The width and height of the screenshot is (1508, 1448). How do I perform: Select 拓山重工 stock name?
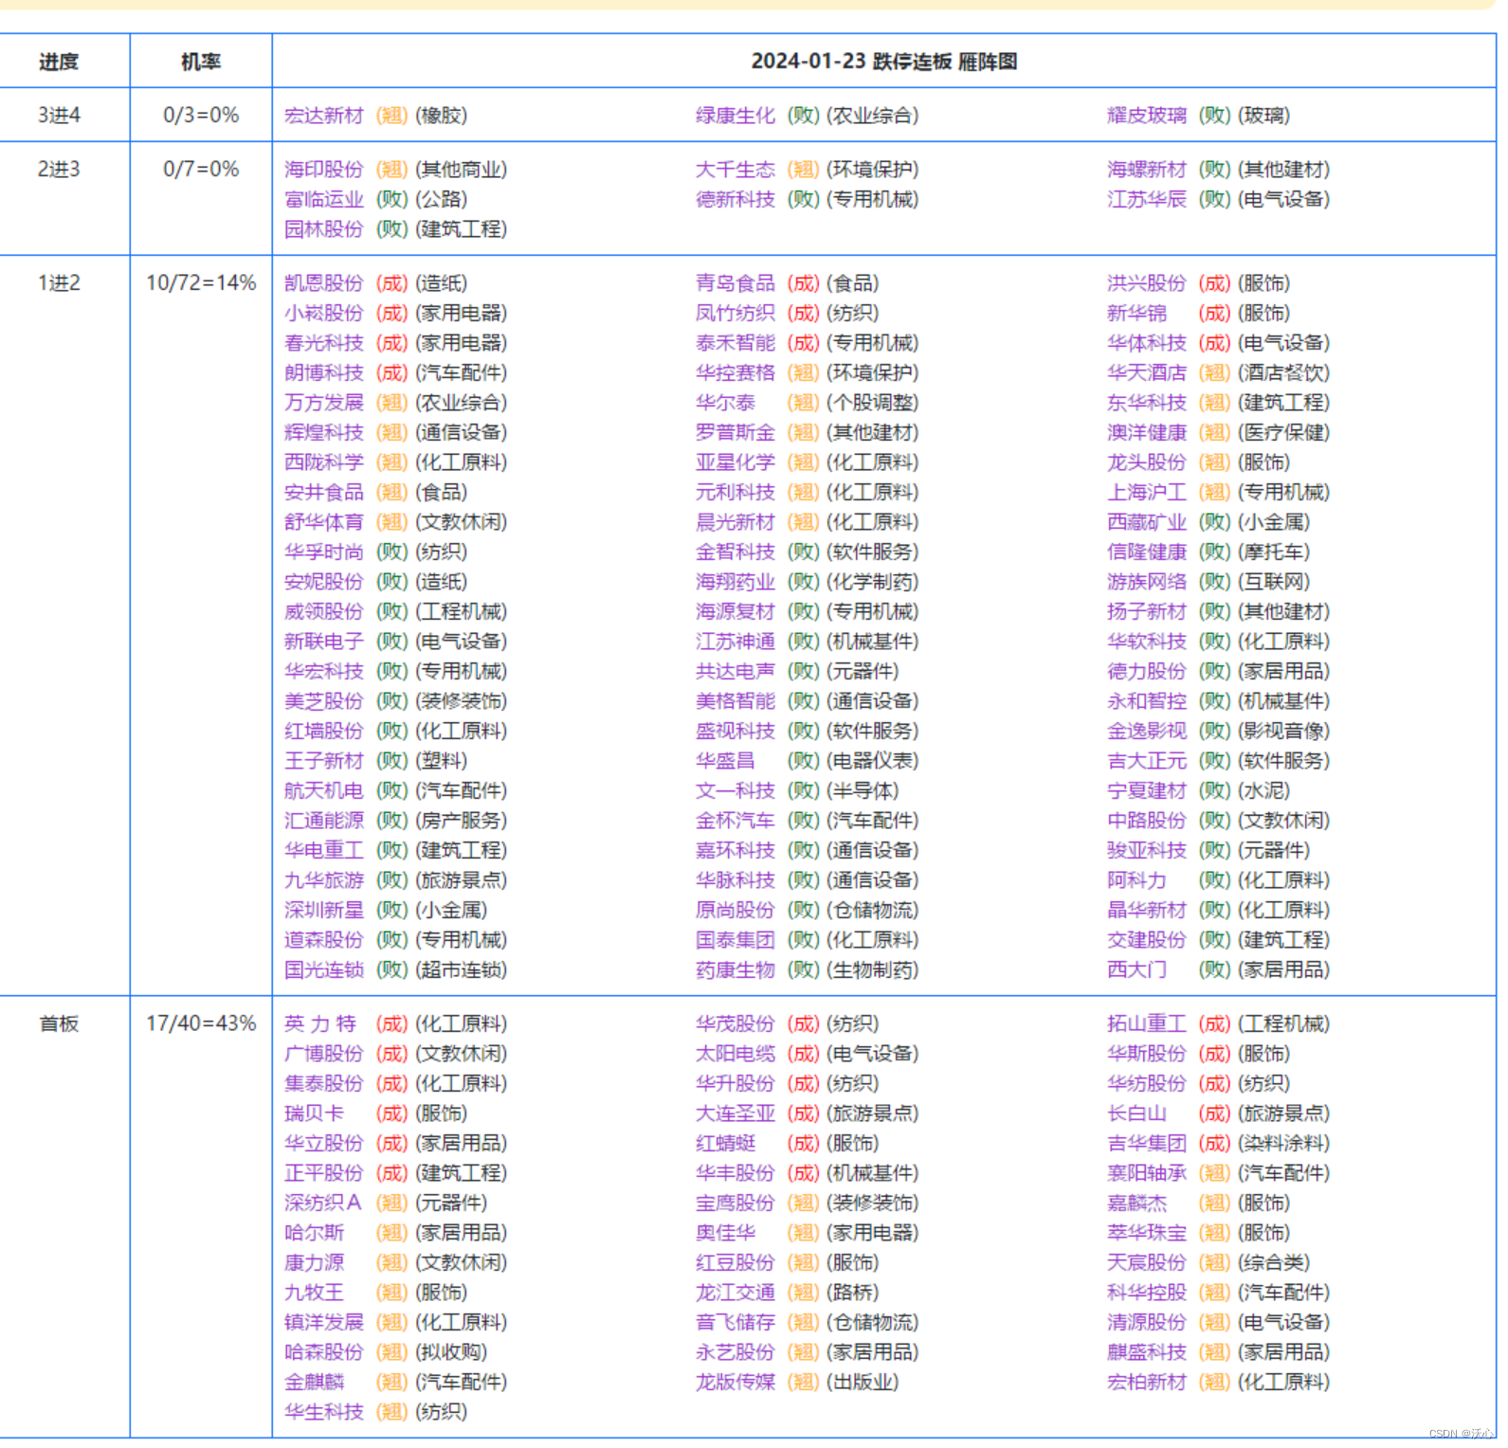1147,1023
